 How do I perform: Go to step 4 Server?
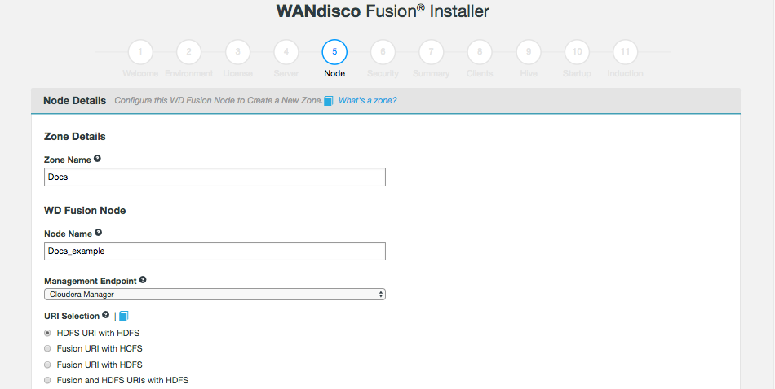pyautogui.click(x=286, y=52)
